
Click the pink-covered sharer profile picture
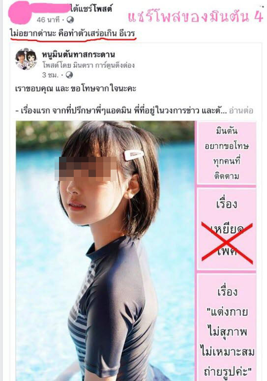coord(20,13)
